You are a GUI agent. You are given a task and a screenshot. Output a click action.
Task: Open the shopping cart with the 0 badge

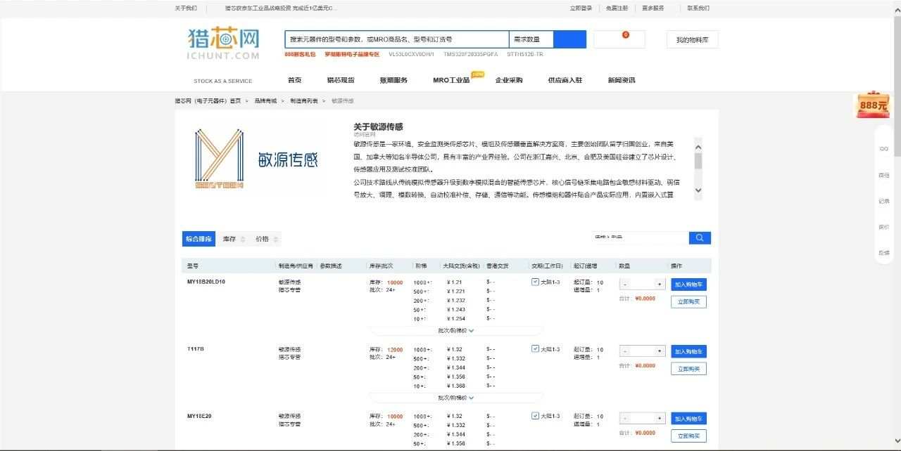coord(619,39)
